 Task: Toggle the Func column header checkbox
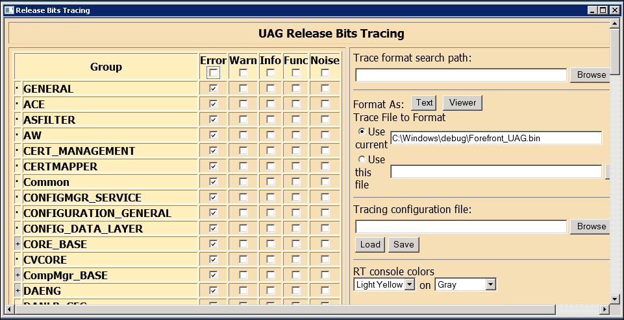[295, 73]
